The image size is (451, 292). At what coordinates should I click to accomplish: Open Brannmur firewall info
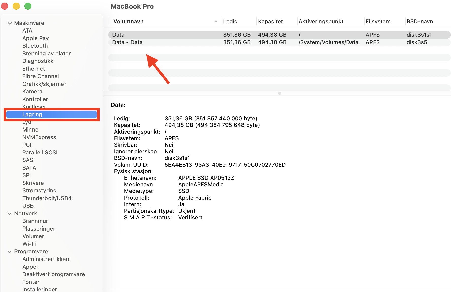coord(35,221)
